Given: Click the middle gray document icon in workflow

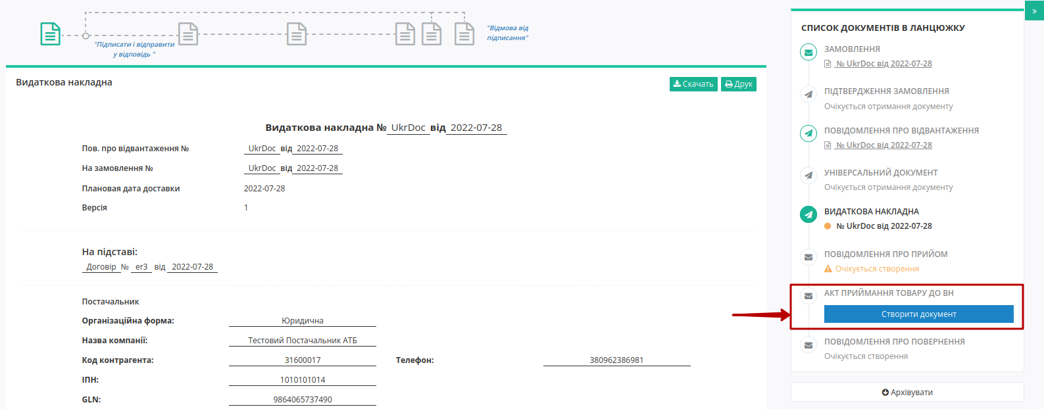Looking at the screenshot, I should [x=297, y=34].
